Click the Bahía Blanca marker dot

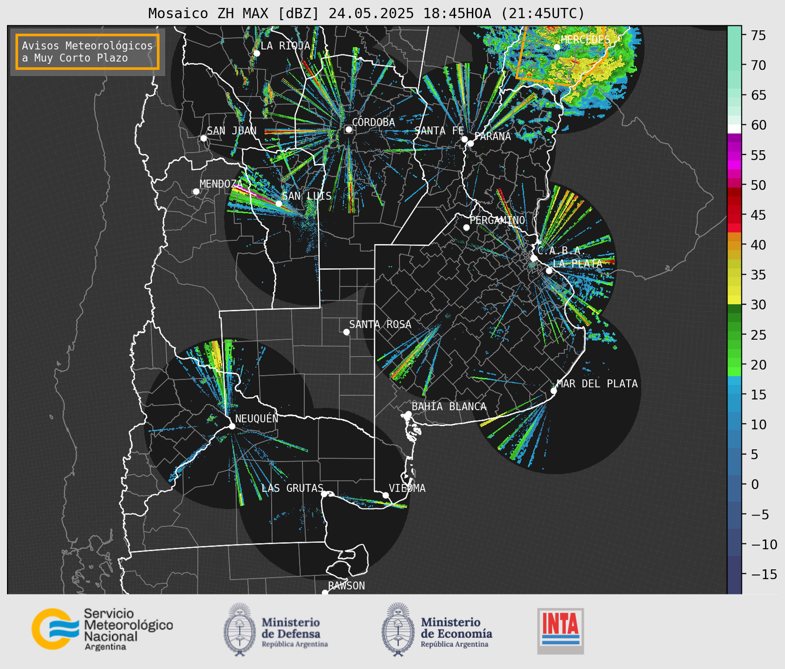coord(408,414)
